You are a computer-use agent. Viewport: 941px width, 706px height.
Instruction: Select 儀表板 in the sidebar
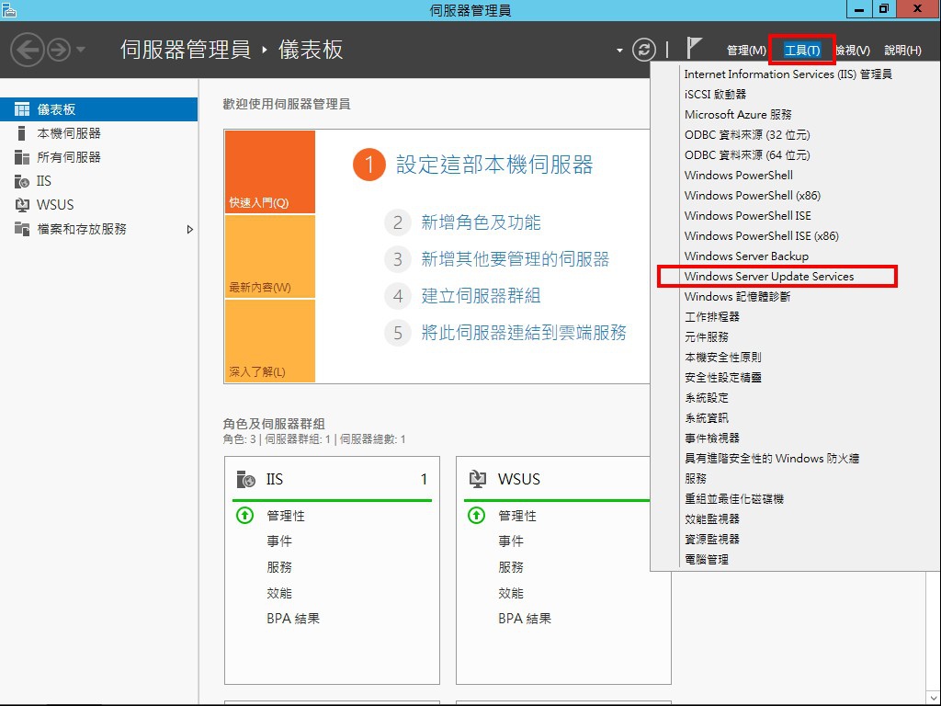(98, 109)
